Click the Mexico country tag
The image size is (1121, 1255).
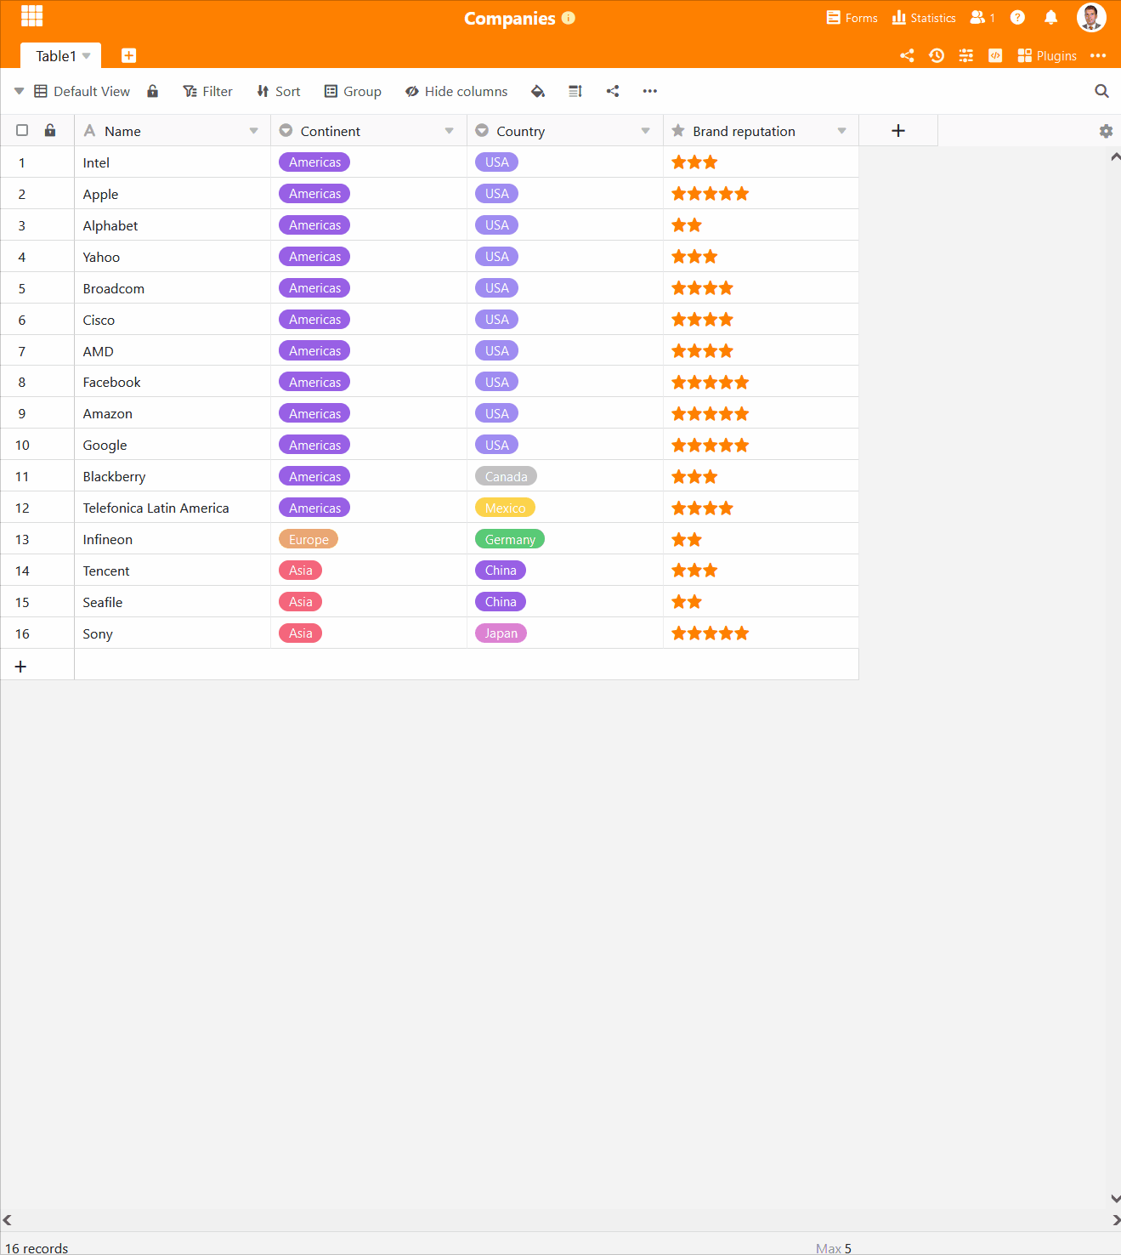pyautogui.click(x=505, y=508)
